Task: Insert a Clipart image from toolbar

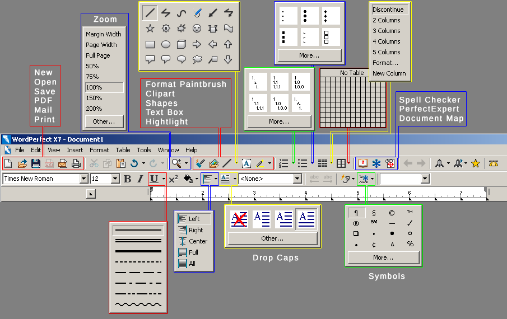Action: (213, 163)
